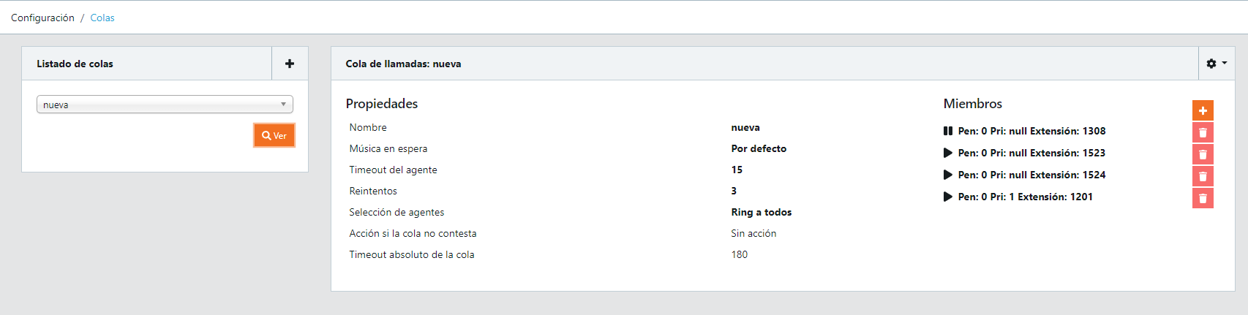Delete member extension 1524
The image size is (1248, 315).
(1203, 176)
